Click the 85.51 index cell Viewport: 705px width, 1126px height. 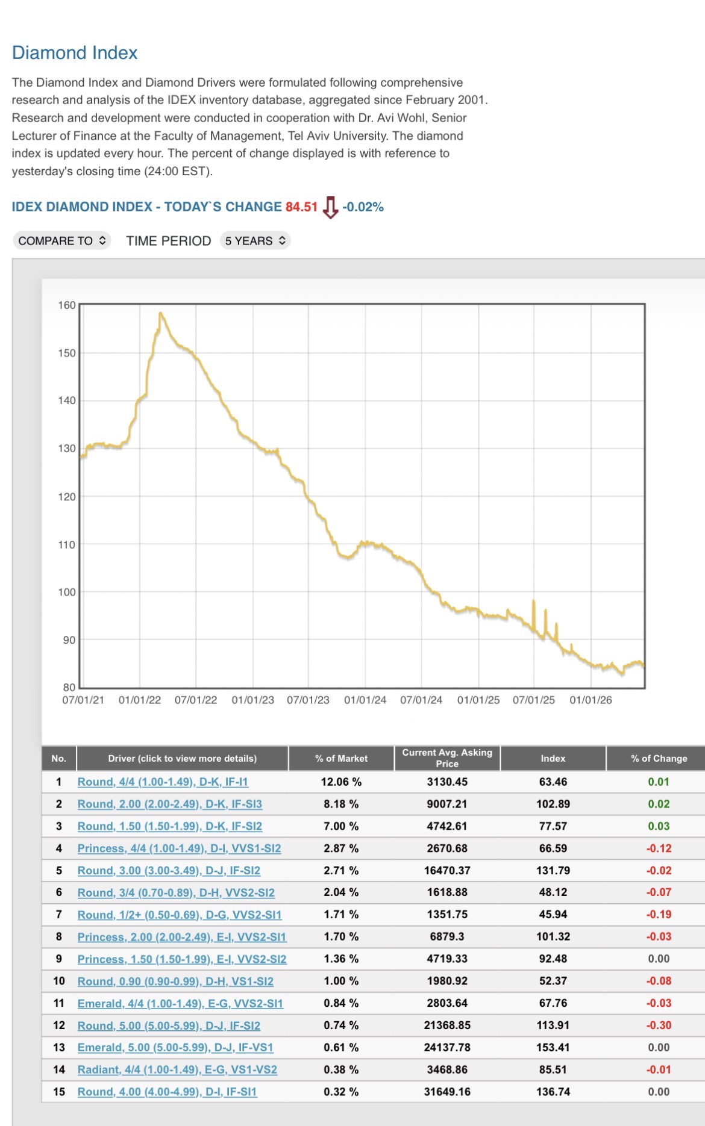coord(553,1070)
